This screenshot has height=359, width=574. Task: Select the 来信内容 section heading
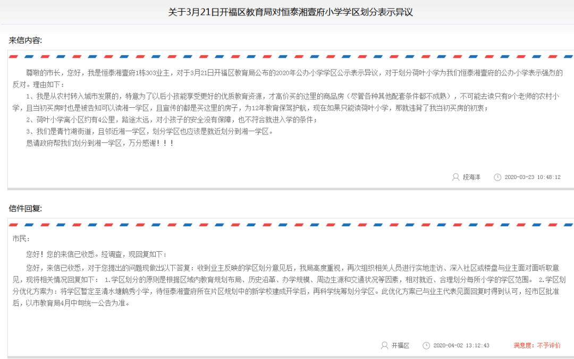click(x=25, y=40)
